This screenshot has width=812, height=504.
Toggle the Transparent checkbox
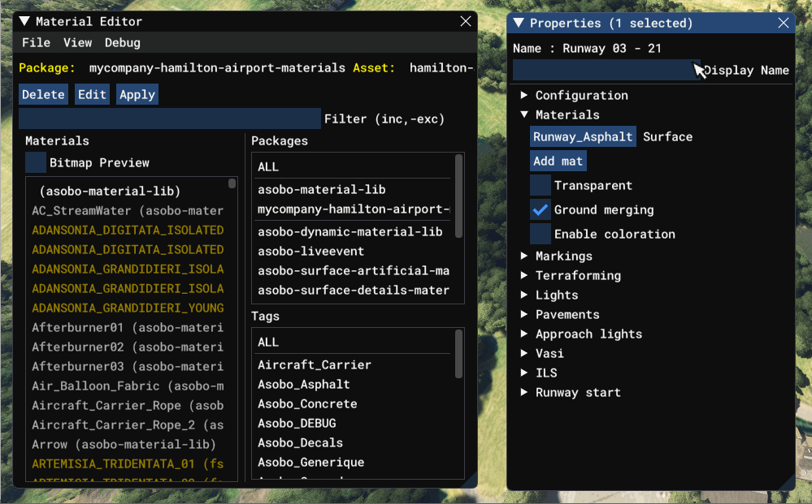[x=541, y=186]
